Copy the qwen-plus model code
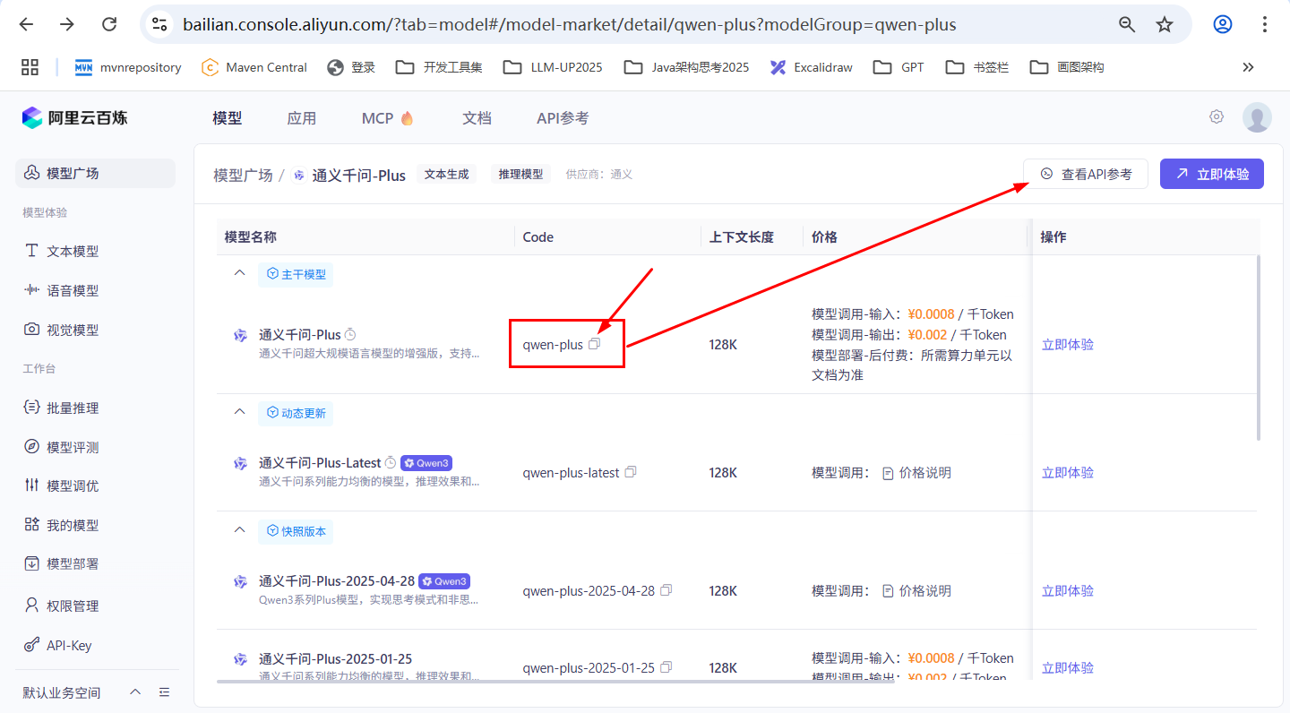 595,343
